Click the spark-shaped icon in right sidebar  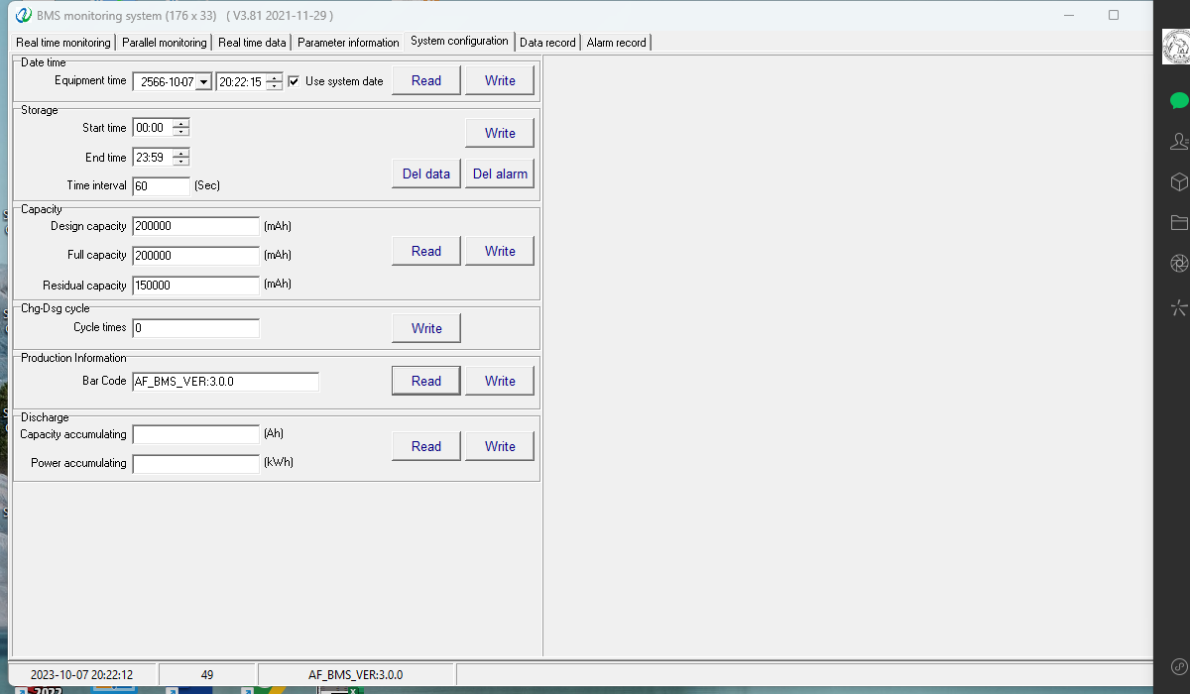(x=1179, y=306)
